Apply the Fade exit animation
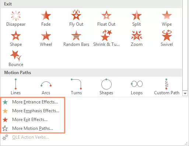Image resolution: width=189 pixels, height=146 pixels. 46,18
